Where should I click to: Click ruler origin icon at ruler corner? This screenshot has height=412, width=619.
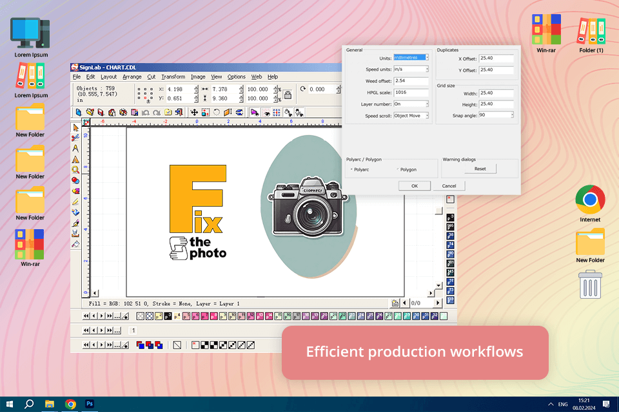pos(86,122)
